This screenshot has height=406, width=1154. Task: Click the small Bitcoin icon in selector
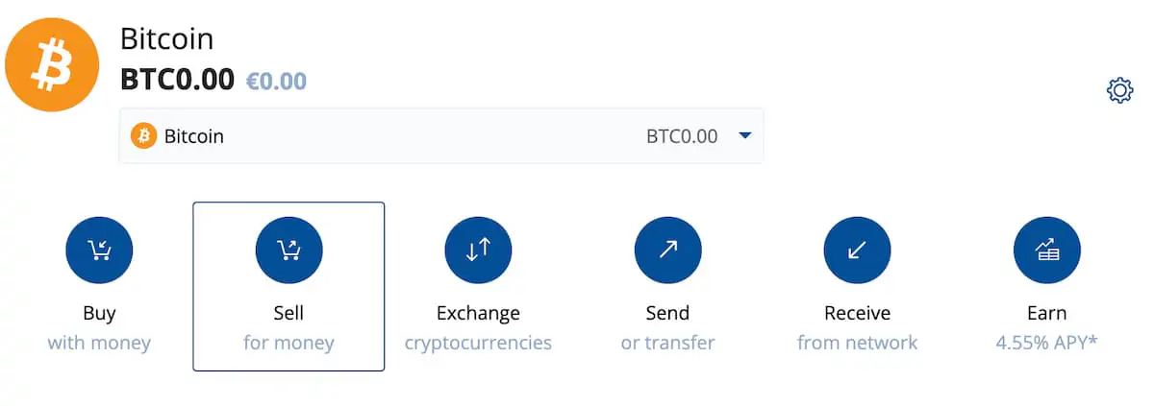(x=144, y=136)
